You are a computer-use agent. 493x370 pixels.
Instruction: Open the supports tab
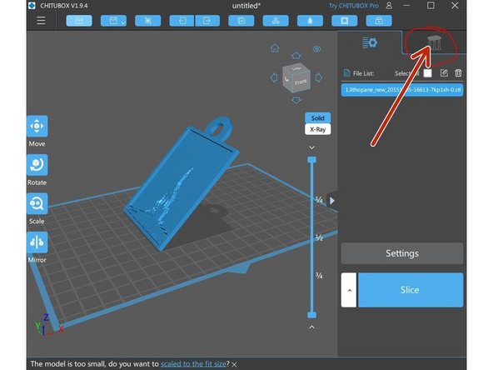tap(435, 43)
